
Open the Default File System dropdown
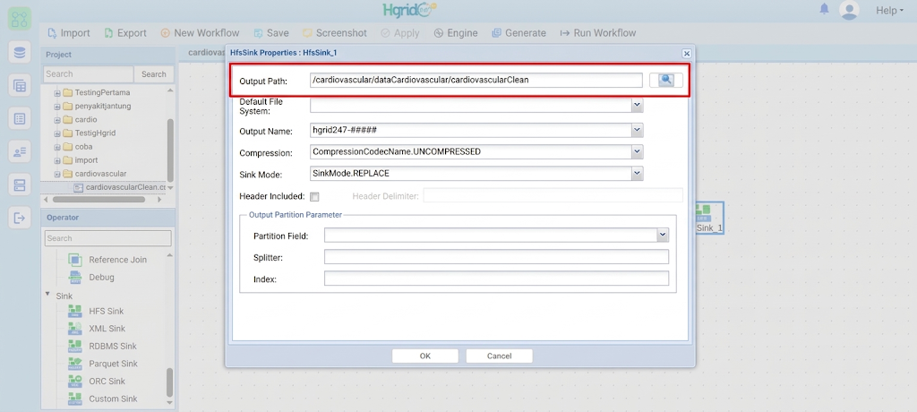pyautogui.click(x=637, y=105)
